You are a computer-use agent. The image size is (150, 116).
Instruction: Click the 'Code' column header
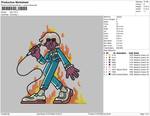[x=131, y=53]
